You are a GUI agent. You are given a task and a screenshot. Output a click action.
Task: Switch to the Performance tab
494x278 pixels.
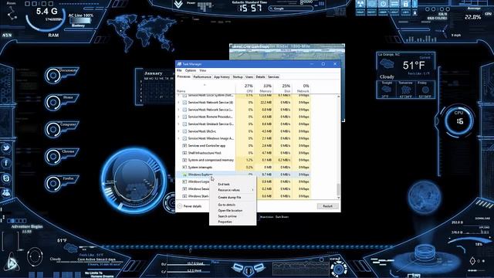(202, 77)
